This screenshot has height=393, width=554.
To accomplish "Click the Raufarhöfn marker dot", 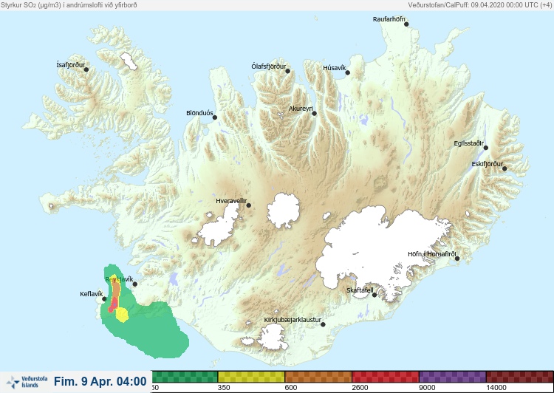I will click(x=406, y=24).
